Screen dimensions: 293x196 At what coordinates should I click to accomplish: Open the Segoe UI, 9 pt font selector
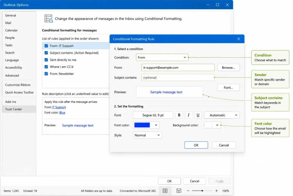(x=153, y=115)
